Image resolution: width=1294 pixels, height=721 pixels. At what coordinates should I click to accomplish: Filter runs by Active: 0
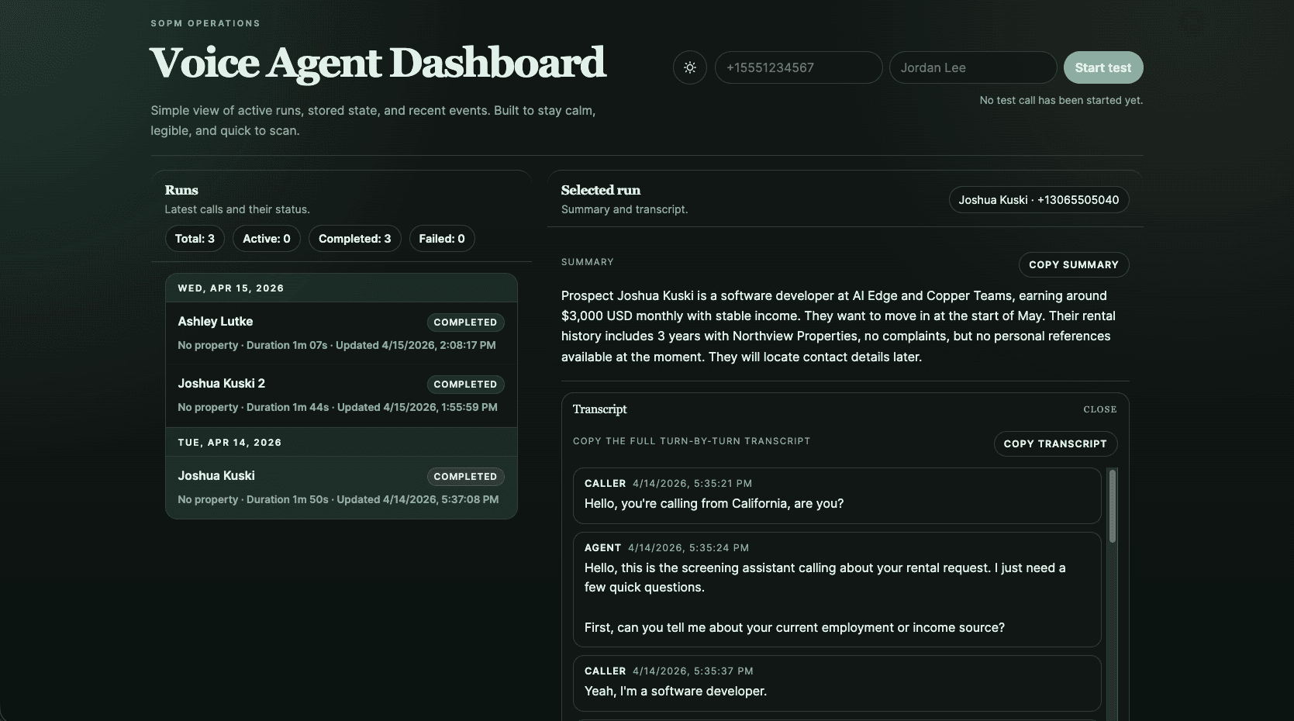(266, 238)
